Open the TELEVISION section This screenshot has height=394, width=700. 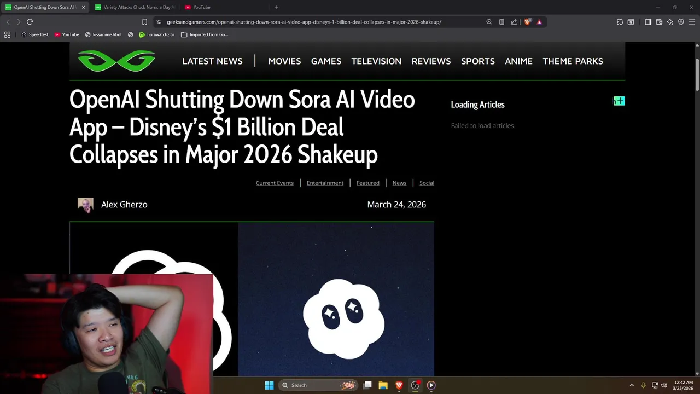pos(376,61)
